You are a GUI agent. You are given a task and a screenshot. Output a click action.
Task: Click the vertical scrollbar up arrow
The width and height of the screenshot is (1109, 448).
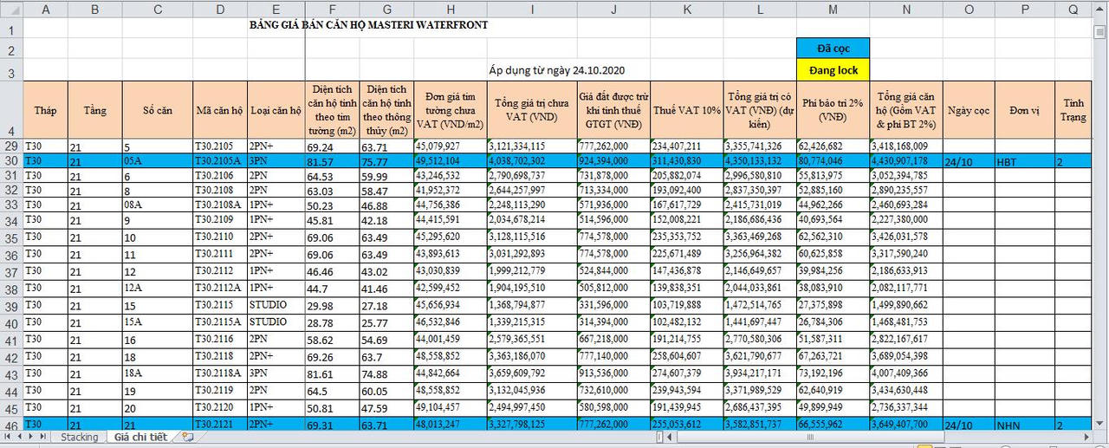click(x=1099, y=10)
